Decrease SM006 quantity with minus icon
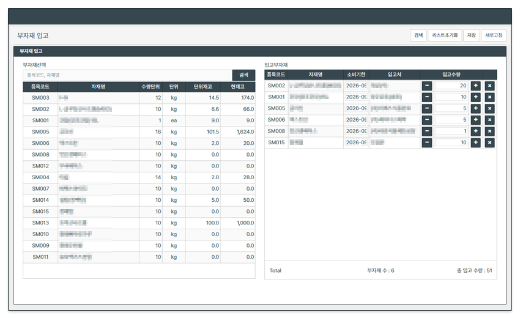 coord(426,120)
